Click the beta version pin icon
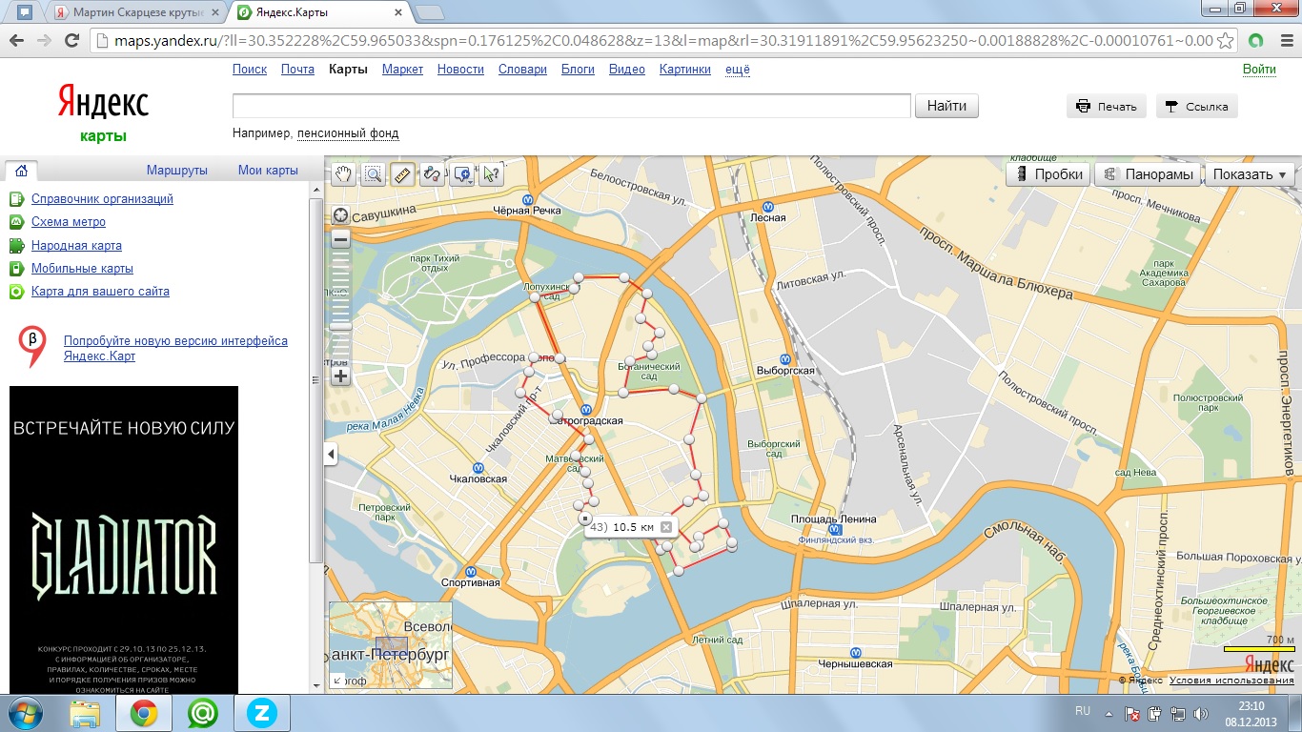Viewport: 1302px width, 732px height. click(x=34, y=346)
